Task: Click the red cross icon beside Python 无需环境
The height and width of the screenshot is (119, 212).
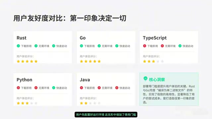Action: tap(36, 88)
